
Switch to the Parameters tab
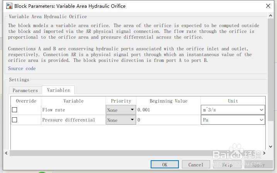(x=25, y=90)
